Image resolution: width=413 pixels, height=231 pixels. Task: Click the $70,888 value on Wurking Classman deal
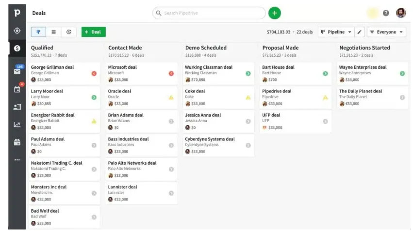[198, 79]
